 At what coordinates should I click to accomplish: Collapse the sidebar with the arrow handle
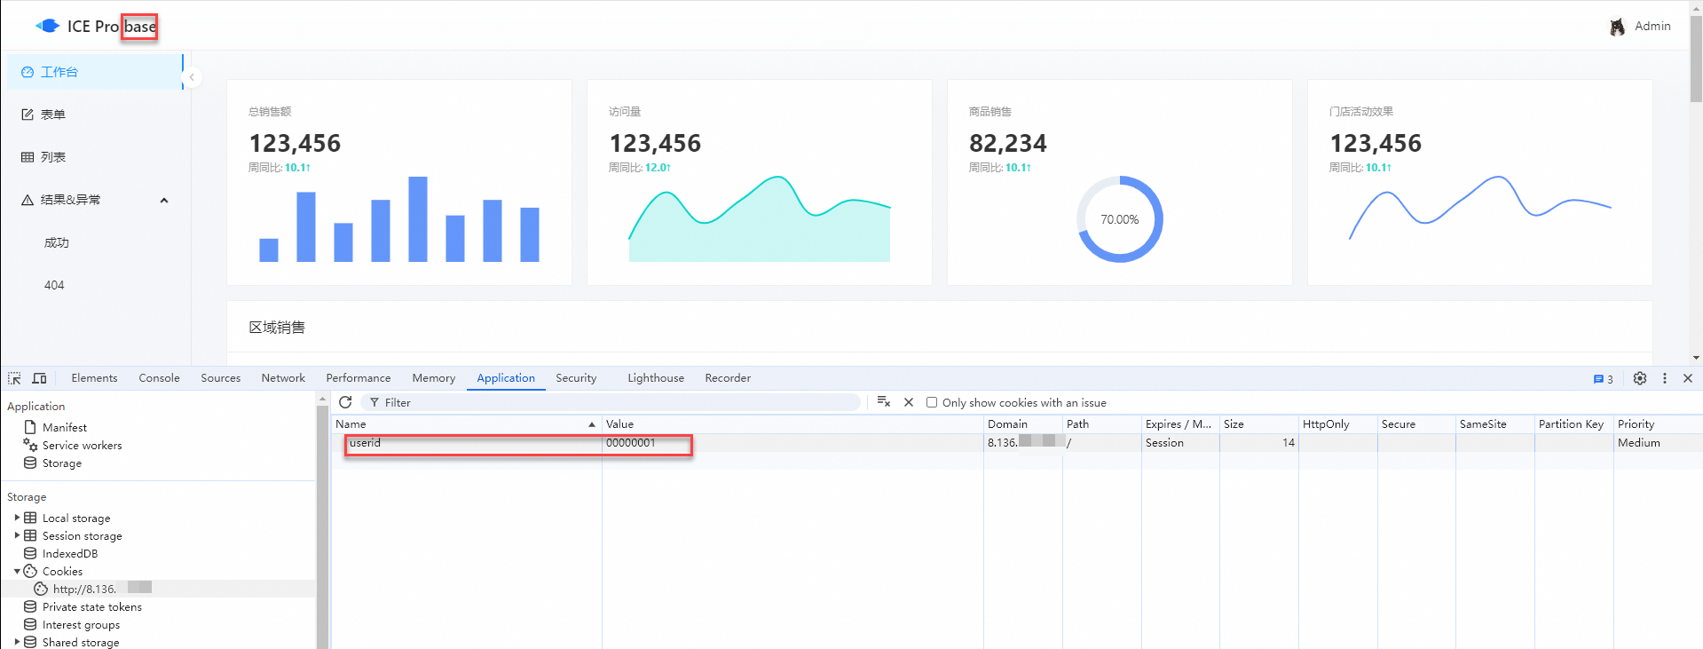192,77
